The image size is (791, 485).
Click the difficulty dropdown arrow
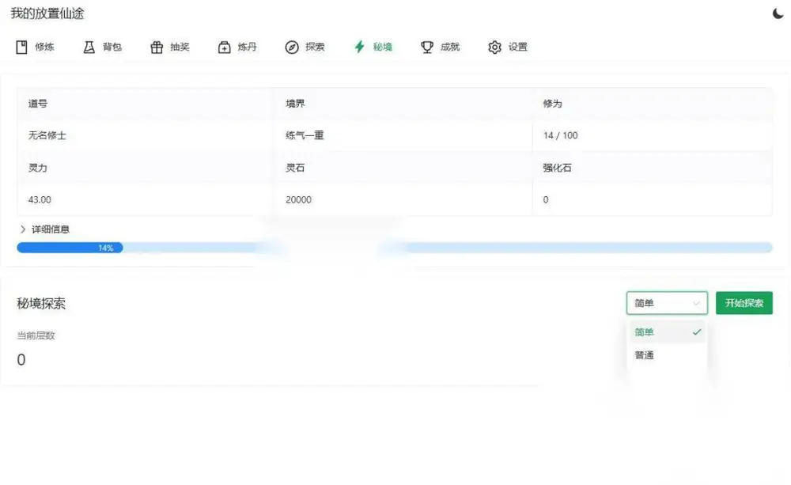[696, 303]
